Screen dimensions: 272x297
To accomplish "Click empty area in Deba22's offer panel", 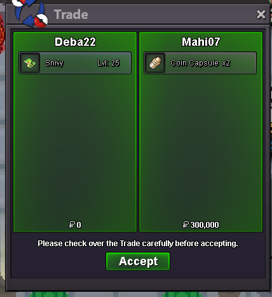I will click(x=75, y=146).
